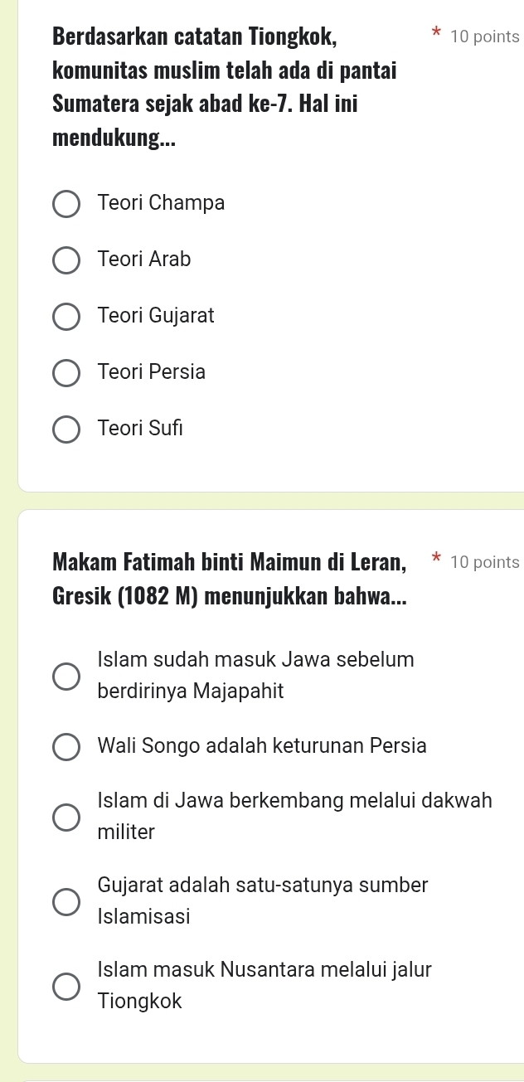Click the 'berdirinya Majapahit' answer text

(191, 691)
